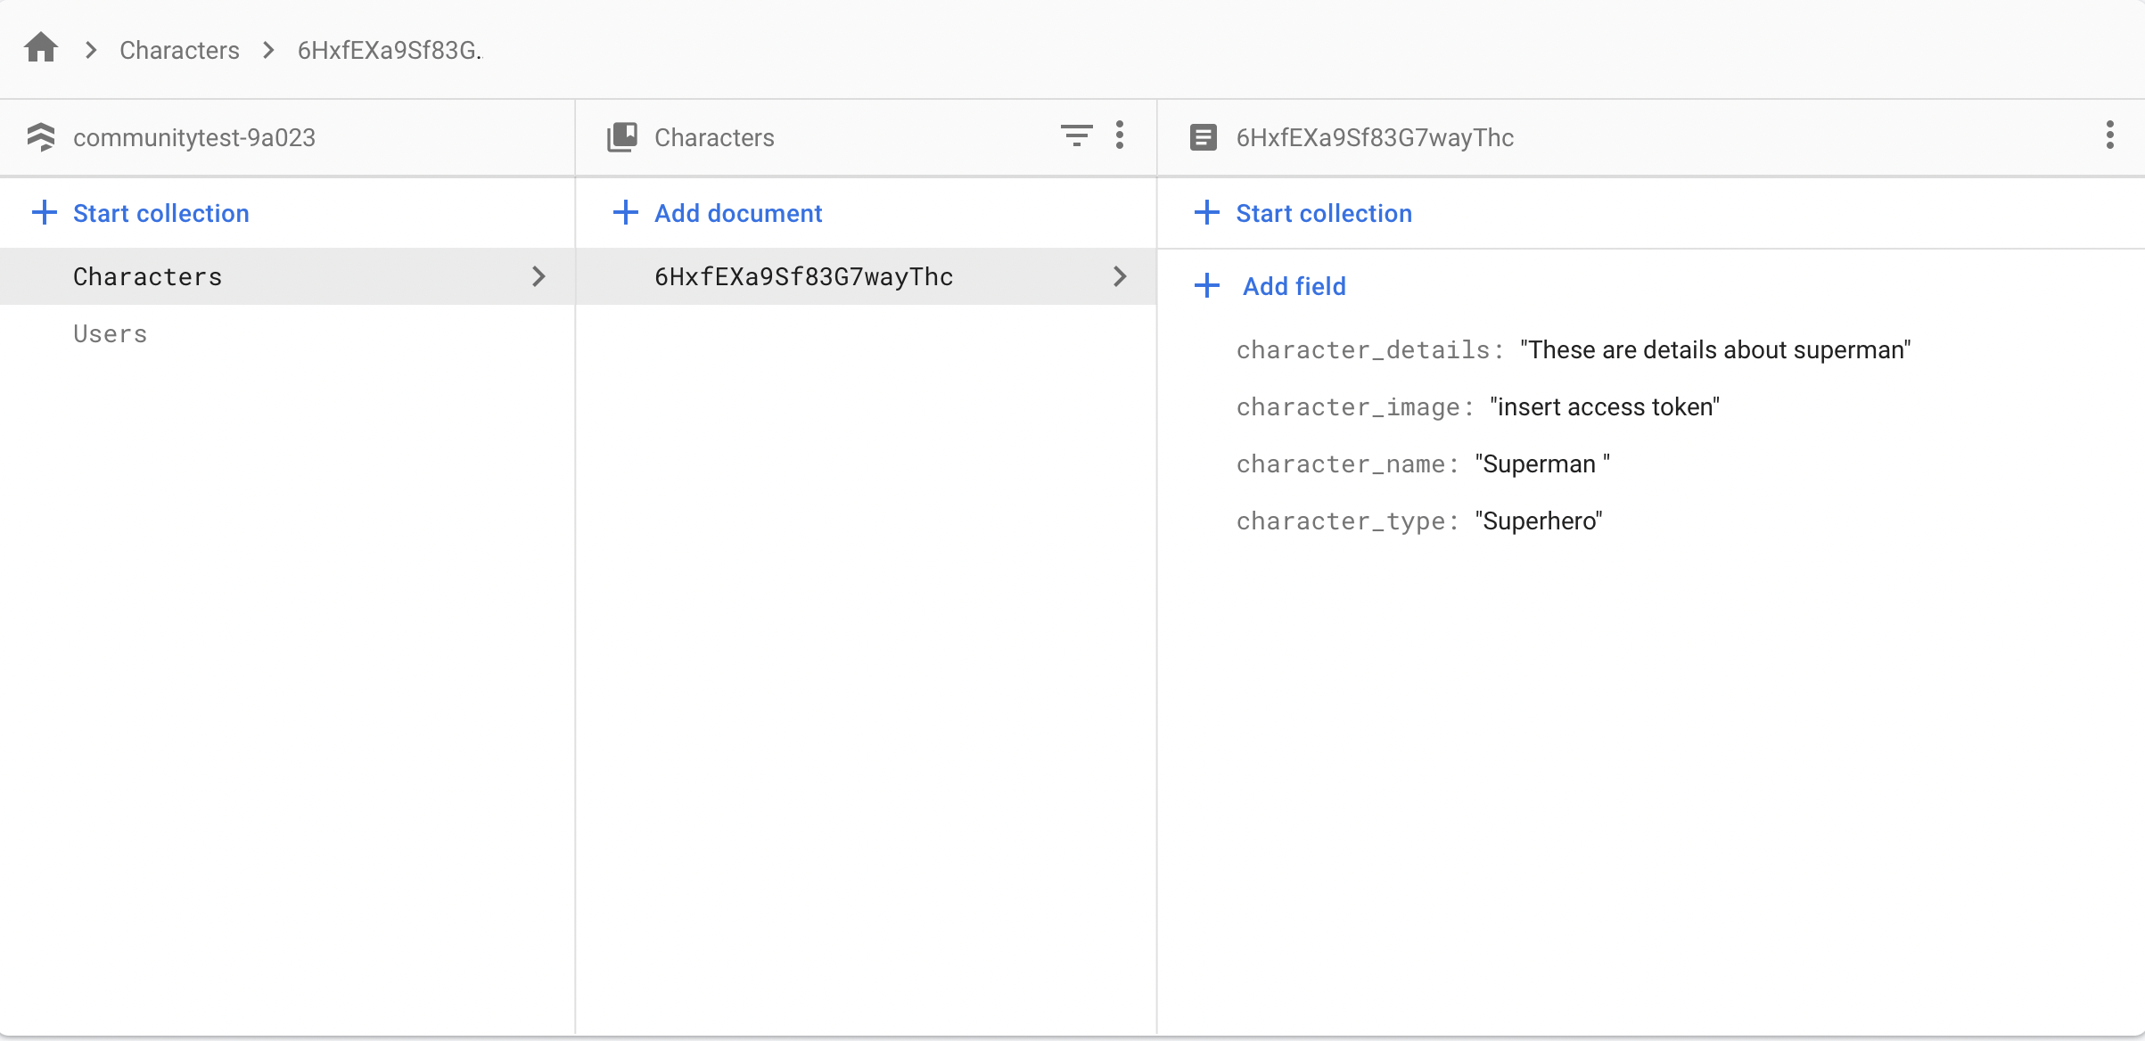Screen dimensions: 2145x1041
Task: Click the Firestore database icon beside communitytest-9a023
Action: (x=41, y=137)
